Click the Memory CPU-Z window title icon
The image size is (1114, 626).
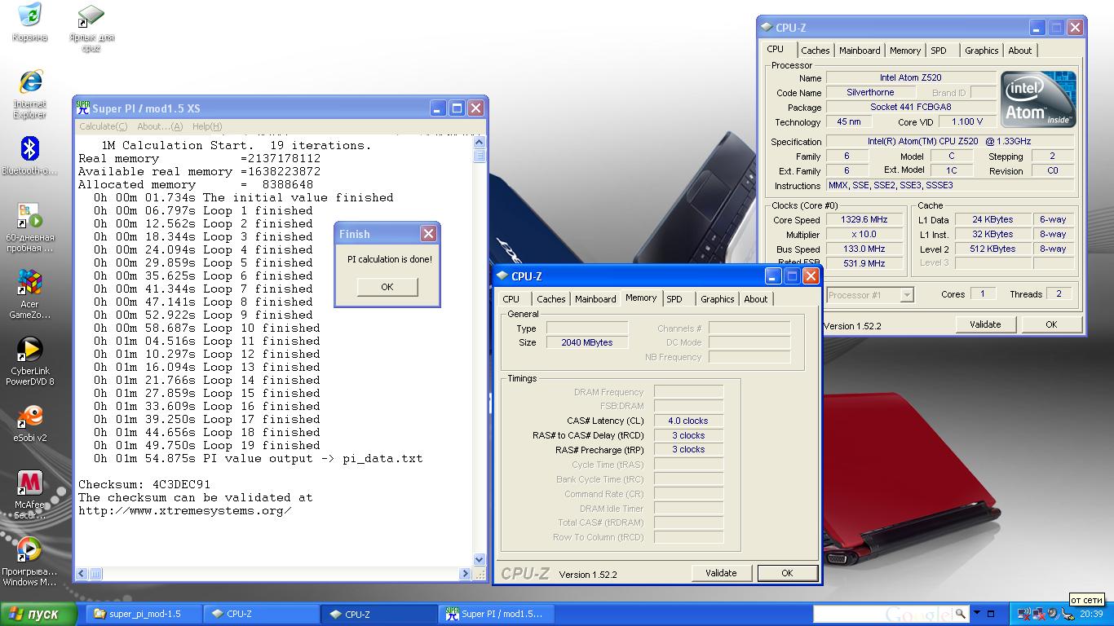point(502,276)
